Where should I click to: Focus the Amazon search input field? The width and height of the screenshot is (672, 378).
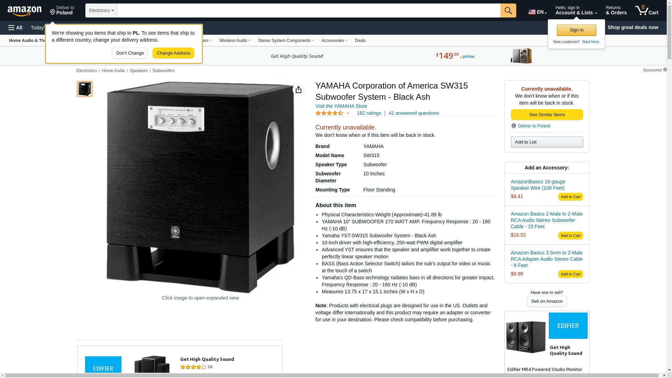[x=309, y=10]
